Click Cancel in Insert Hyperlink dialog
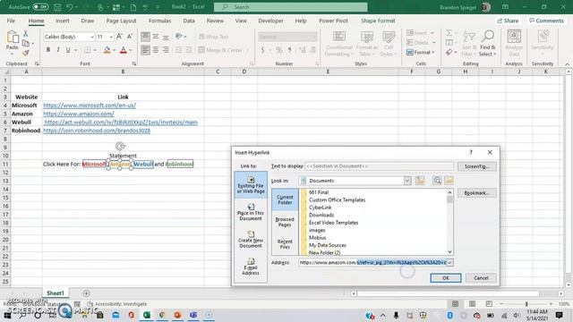This screenshot has width=573, height=322. (x=481, y=278)
